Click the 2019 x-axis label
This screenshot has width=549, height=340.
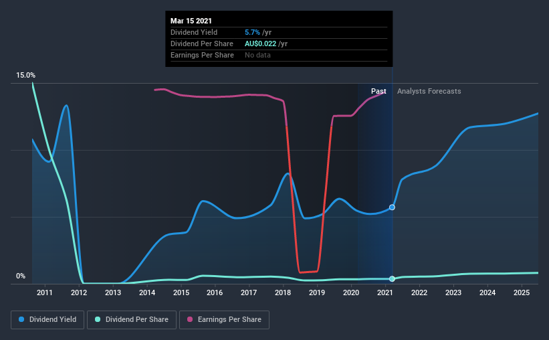(317, 292)
